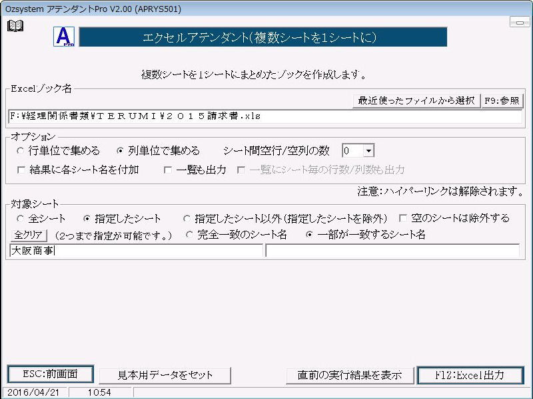Screen dimensions: 533x399
Task: Click ESC:前画面 to go back
Action: click(x=51, y=374)
